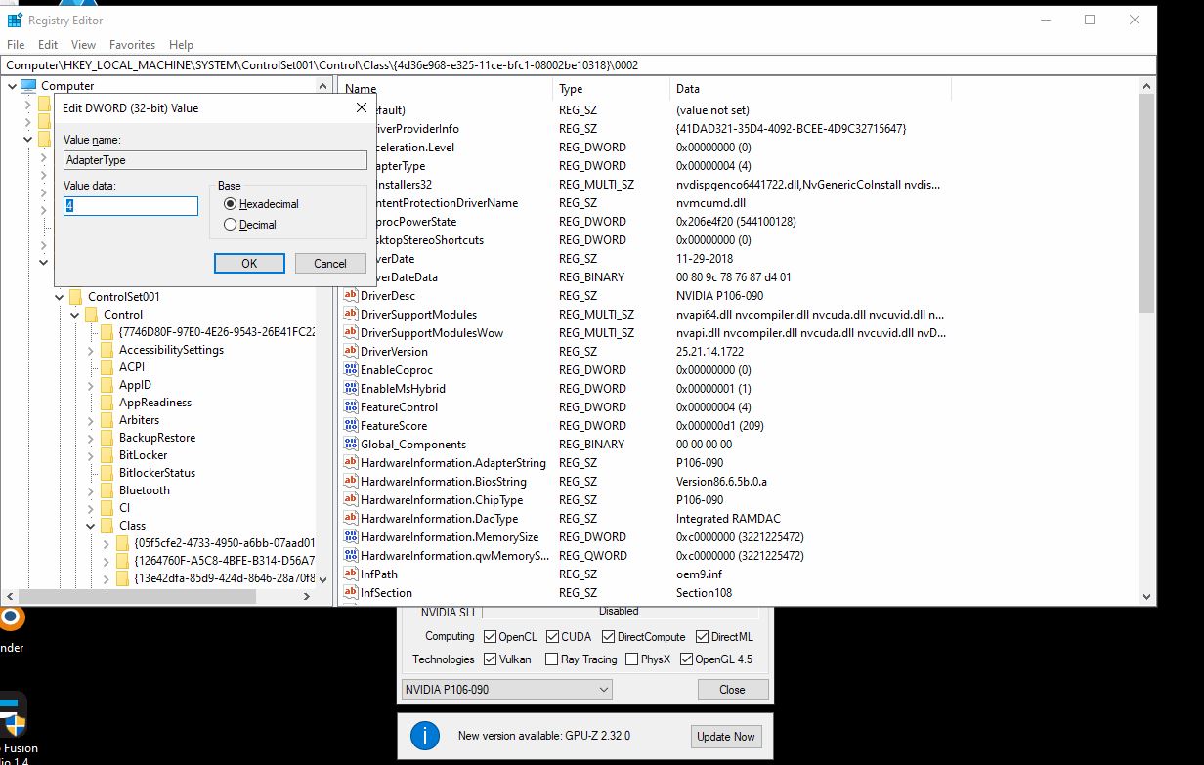
Task: Select the Decimal base radio button
Action: 231,225
